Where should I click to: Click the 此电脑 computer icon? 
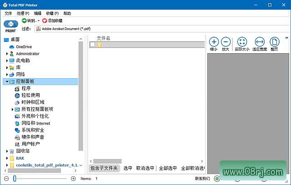[x=12, y=60]
